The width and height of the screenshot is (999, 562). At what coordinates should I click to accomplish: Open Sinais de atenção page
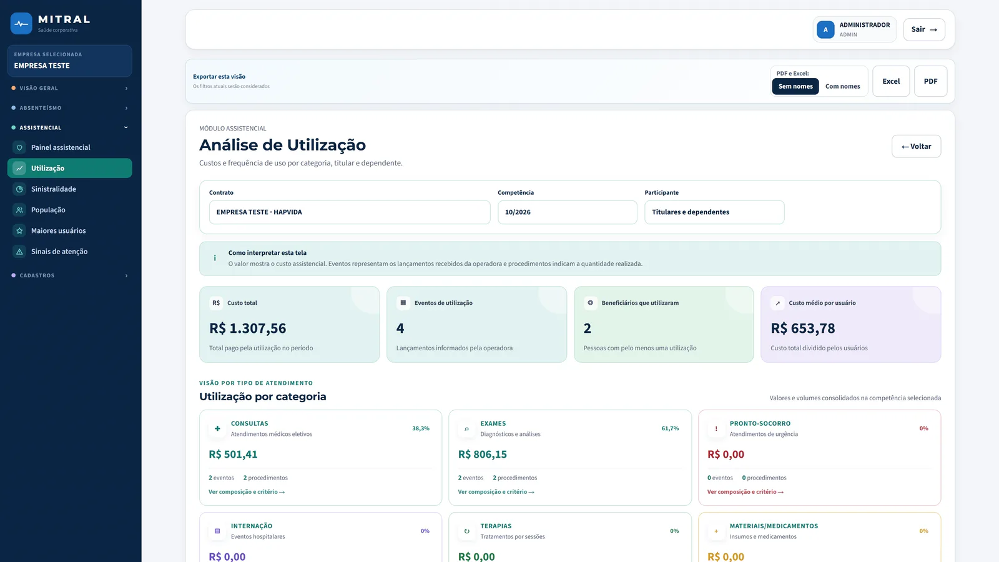click(x=69, y=252)
